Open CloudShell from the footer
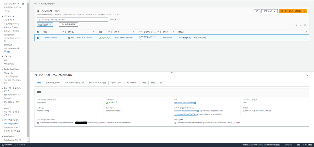314x147 pixels. [x=7, y=145]
